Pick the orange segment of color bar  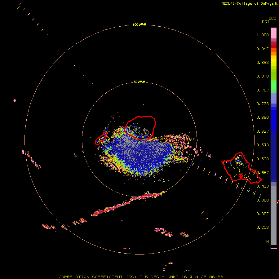pyautogui.click(x=274, y=54)
